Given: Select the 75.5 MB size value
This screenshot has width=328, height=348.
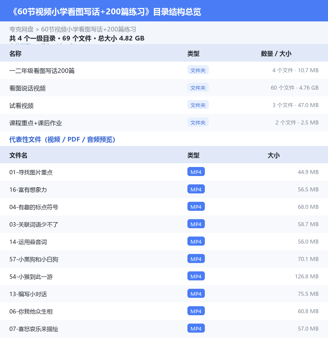Looking at the screenshot, I should [x=308, y=294].
